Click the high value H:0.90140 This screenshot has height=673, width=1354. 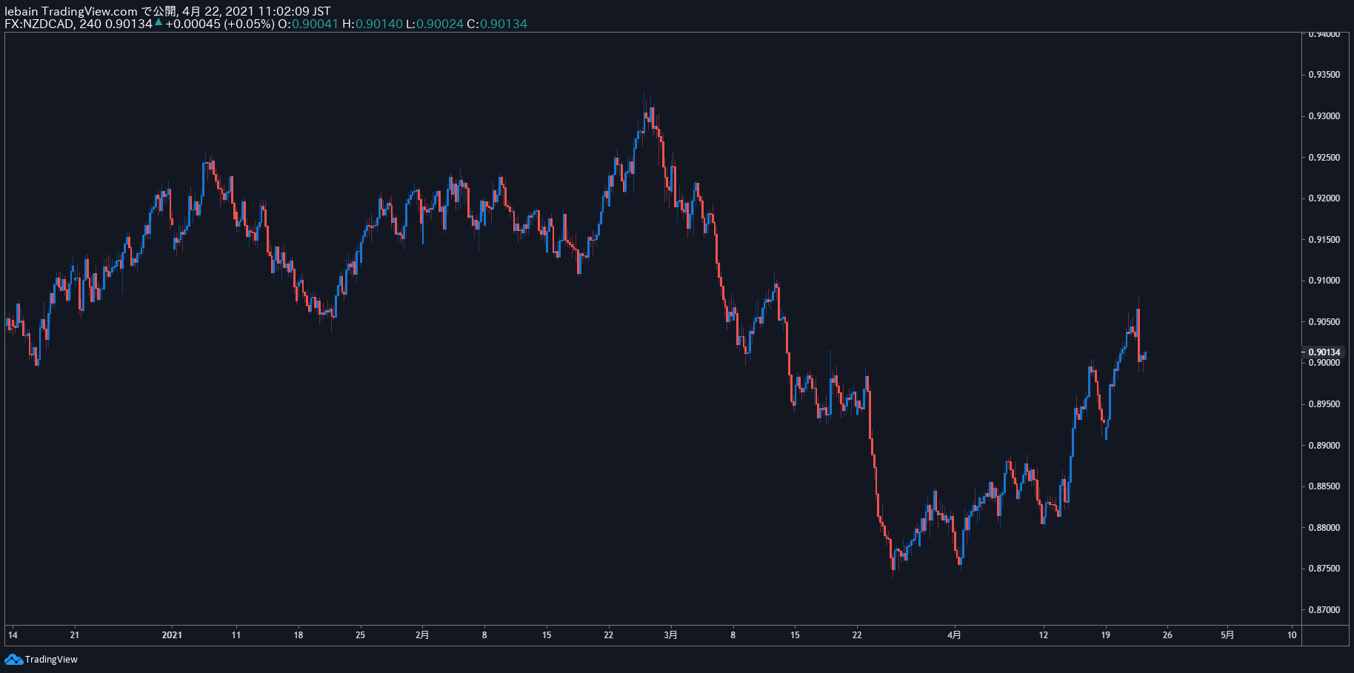[373, 24]
